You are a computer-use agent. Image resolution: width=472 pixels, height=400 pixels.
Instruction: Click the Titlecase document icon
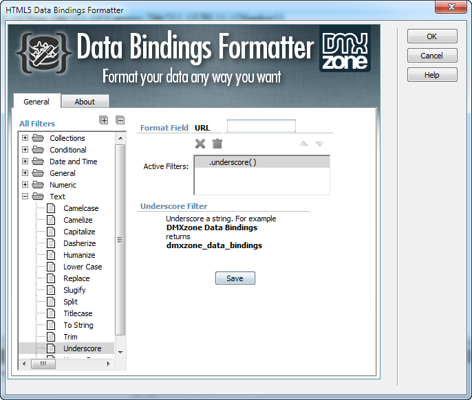pyautogui.click(x=51, y=313)
